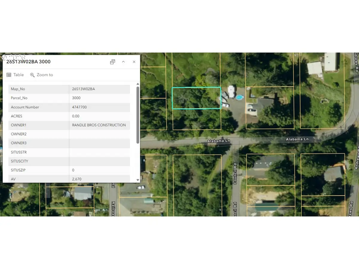This screenshot has width=359, height=269.
Task: Click the Zoom to magnifier icon
Action: coord(32,75)
